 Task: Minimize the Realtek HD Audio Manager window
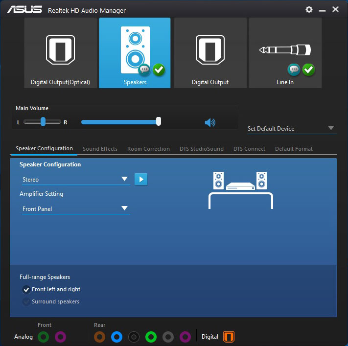322,10
